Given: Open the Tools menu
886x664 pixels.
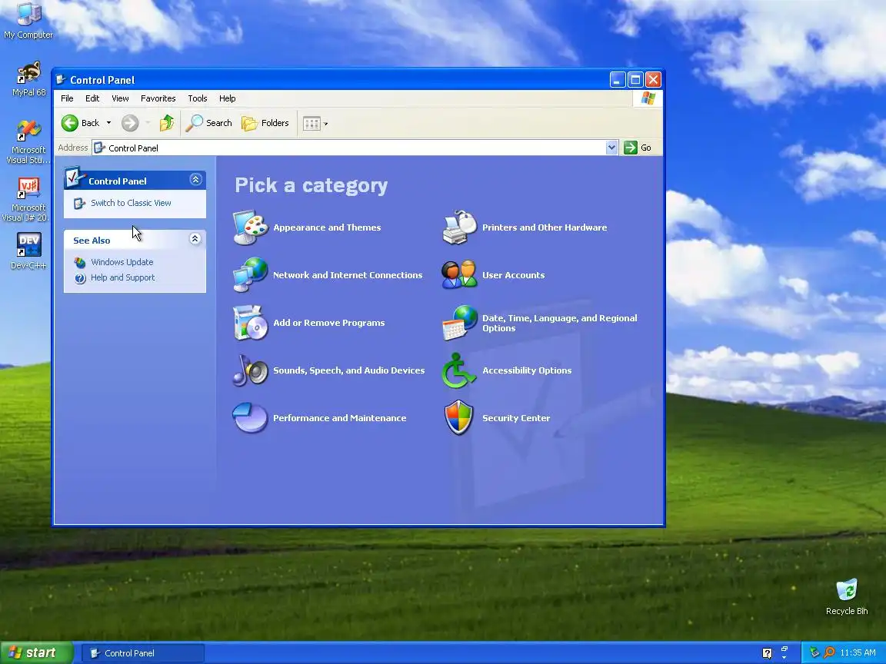Looking at the screenshot, I should point(197,98).
